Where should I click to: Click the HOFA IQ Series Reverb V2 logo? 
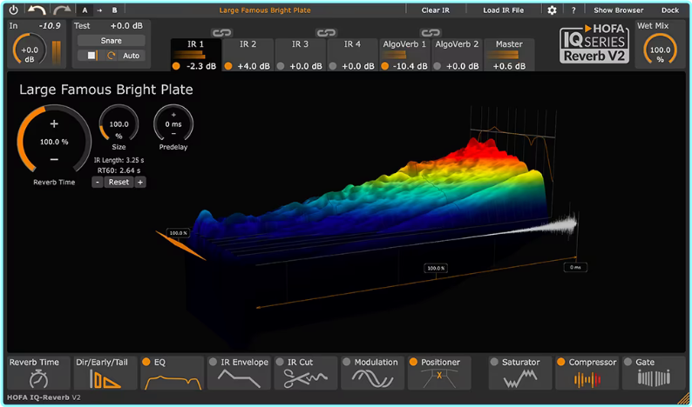(x=594, y=43)
